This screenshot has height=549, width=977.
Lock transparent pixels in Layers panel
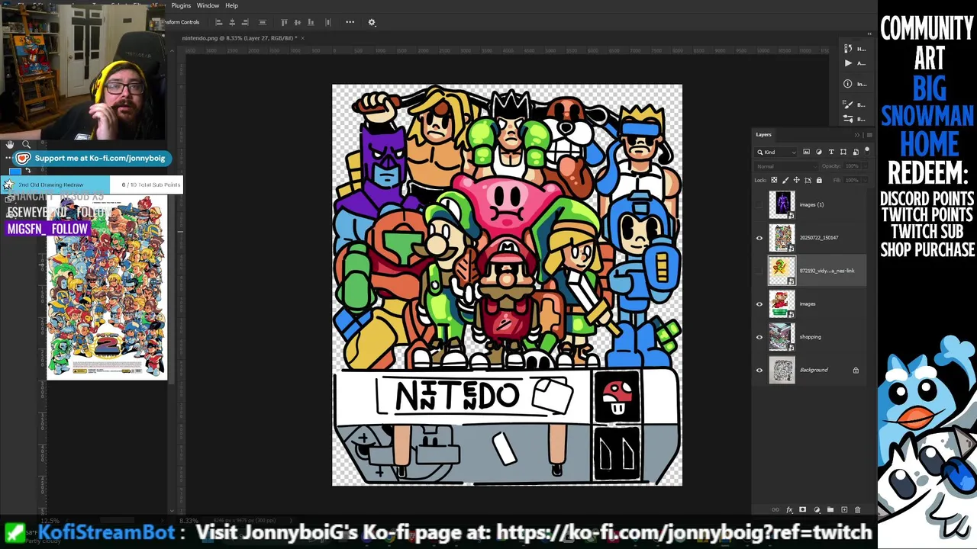pyautogui.click(x=774, y=180)
